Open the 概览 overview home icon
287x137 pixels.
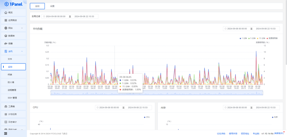[6, 13]
